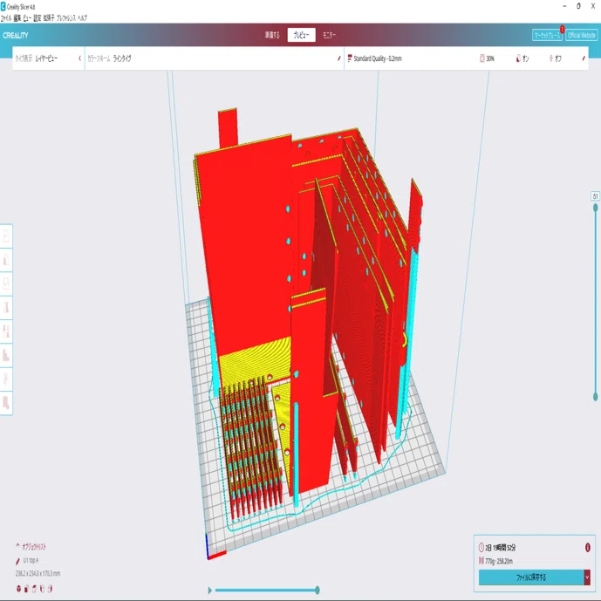Viewport: 601px width, 601px height.
Task: Click the clock icon beside print time
Action: click(x=481, y=547)
